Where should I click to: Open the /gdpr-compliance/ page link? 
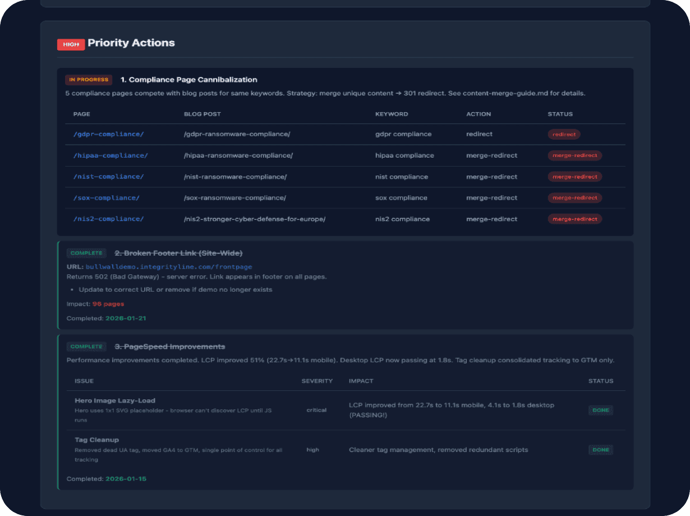[x=108, y=134]
